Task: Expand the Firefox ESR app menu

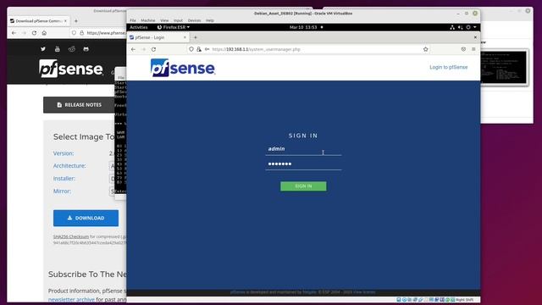Action: tap(174, 27)
